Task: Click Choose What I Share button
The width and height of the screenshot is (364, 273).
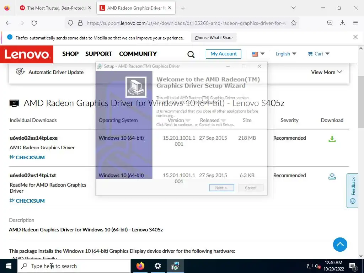Action: 214,38
